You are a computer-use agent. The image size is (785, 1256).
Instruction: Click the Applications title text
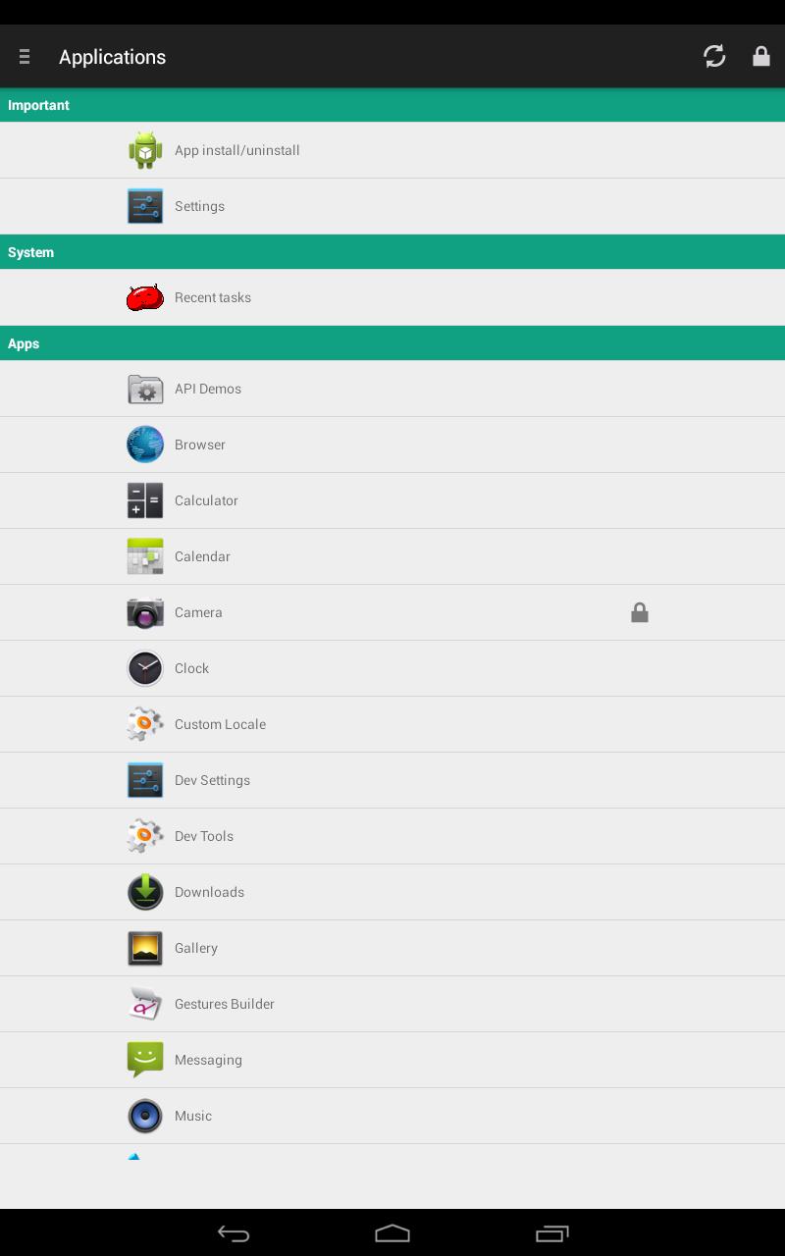pyautogui.click(x=112, y=57)
